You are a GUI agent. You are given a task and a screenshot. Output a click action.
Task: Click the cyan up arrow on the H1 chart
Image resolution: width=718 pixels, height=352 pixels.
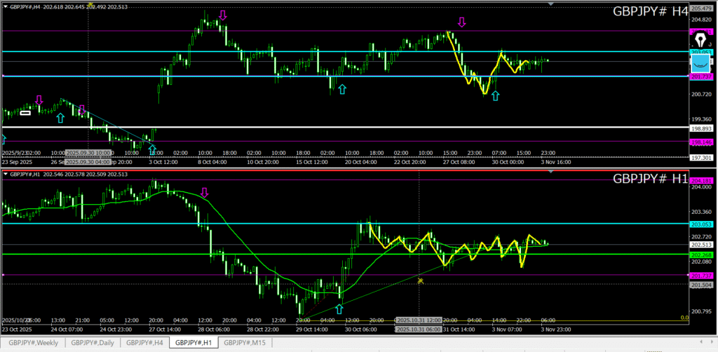[x=341, y=309]
